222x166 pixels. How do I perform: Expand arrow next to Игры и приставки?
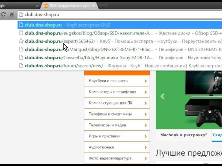(146, 136)
